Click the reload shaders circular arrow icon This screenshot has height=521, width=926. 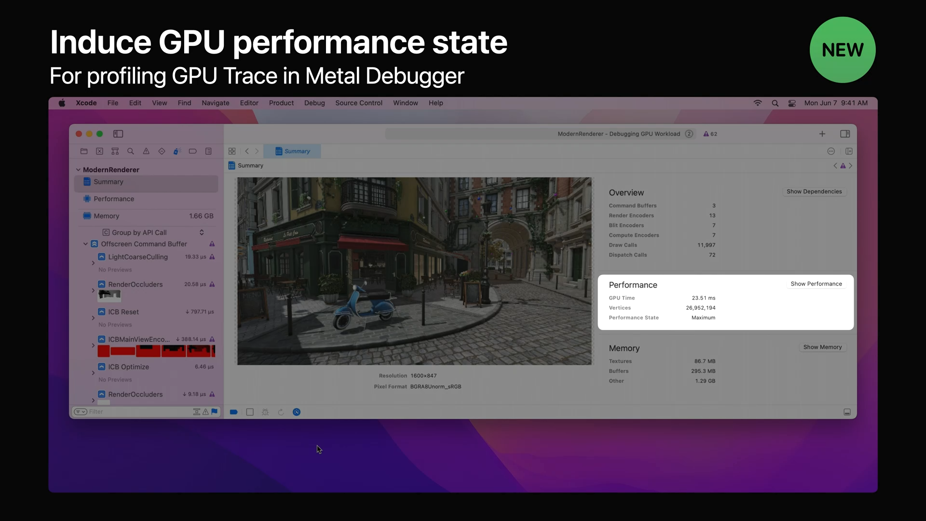tap(281, 412)
